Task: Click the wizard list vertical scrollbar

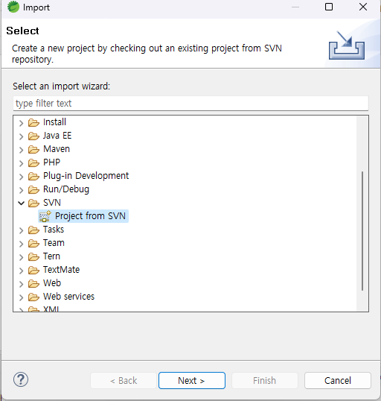Action: tap(362, 231)
